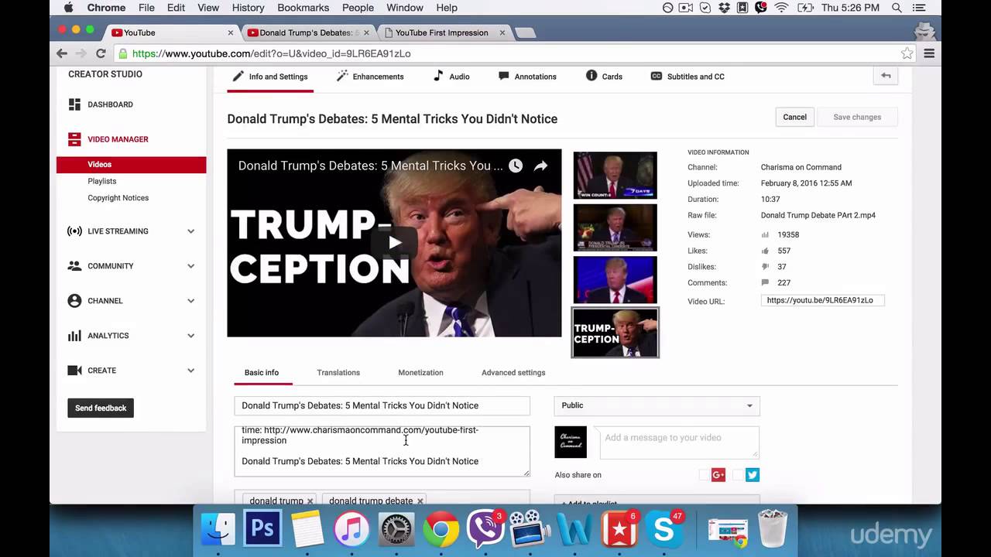Expand the Create section

[x=190, y=371]
